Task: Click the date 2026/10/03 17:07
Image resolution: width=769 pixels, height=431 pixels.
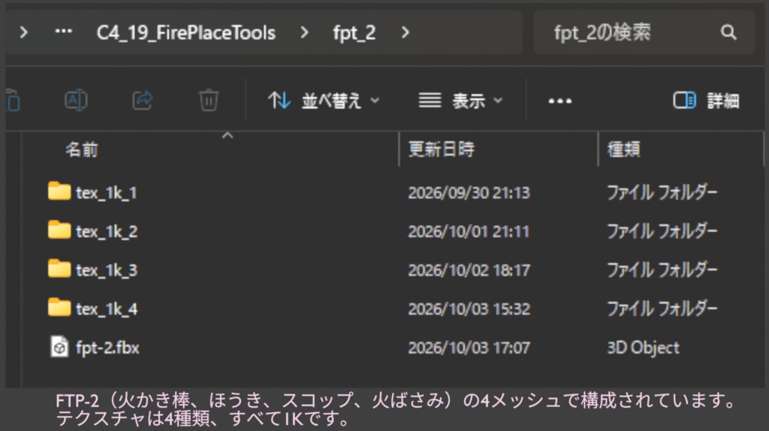Action: (469, 348)
